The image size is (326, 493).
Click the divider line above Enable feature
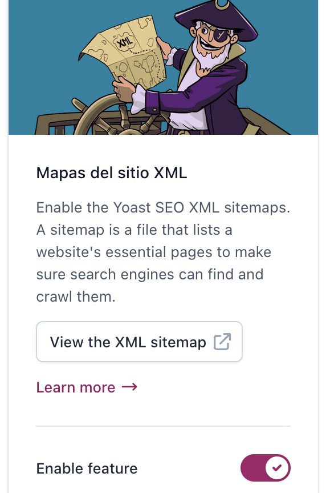[163, 426]
